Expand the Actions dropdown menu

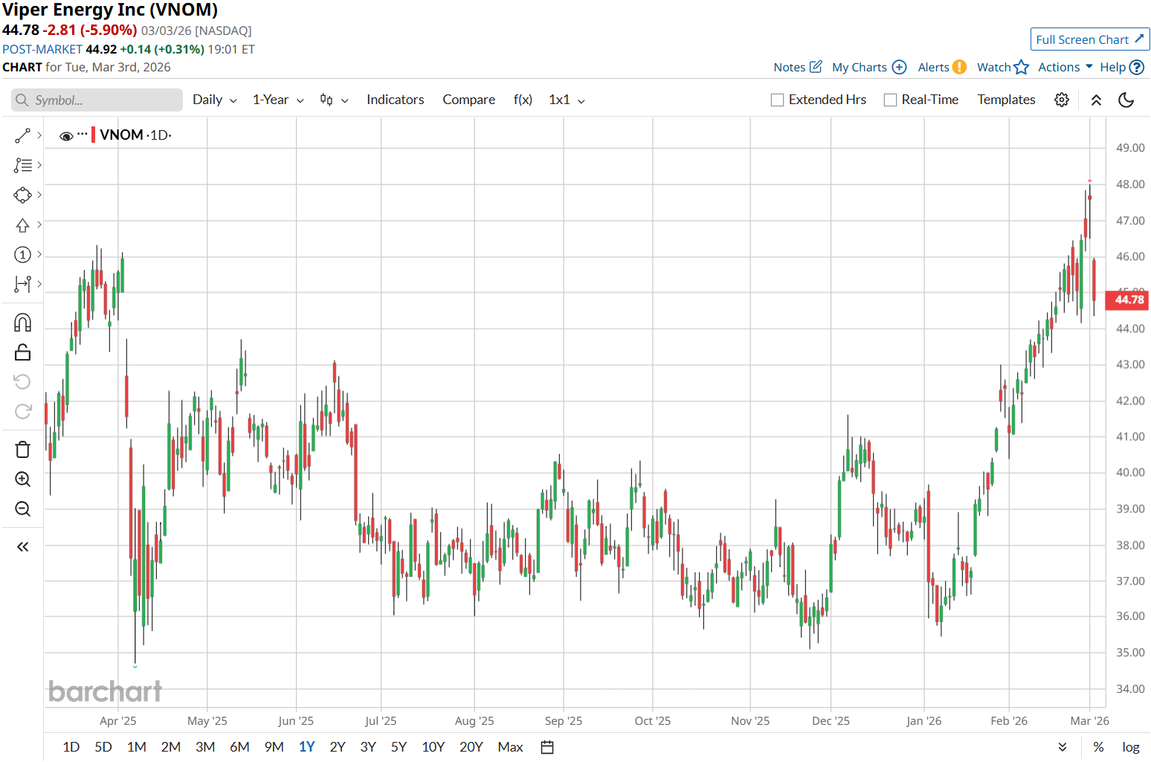point(1065,67)
